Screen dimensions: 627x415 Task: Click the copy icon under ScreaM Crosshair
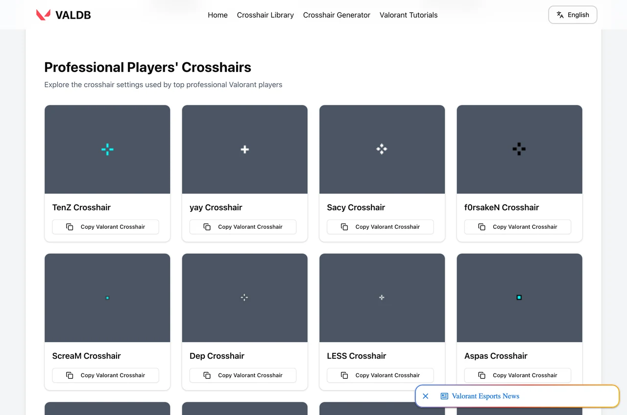pyautogui.click(x=70, y=375)
